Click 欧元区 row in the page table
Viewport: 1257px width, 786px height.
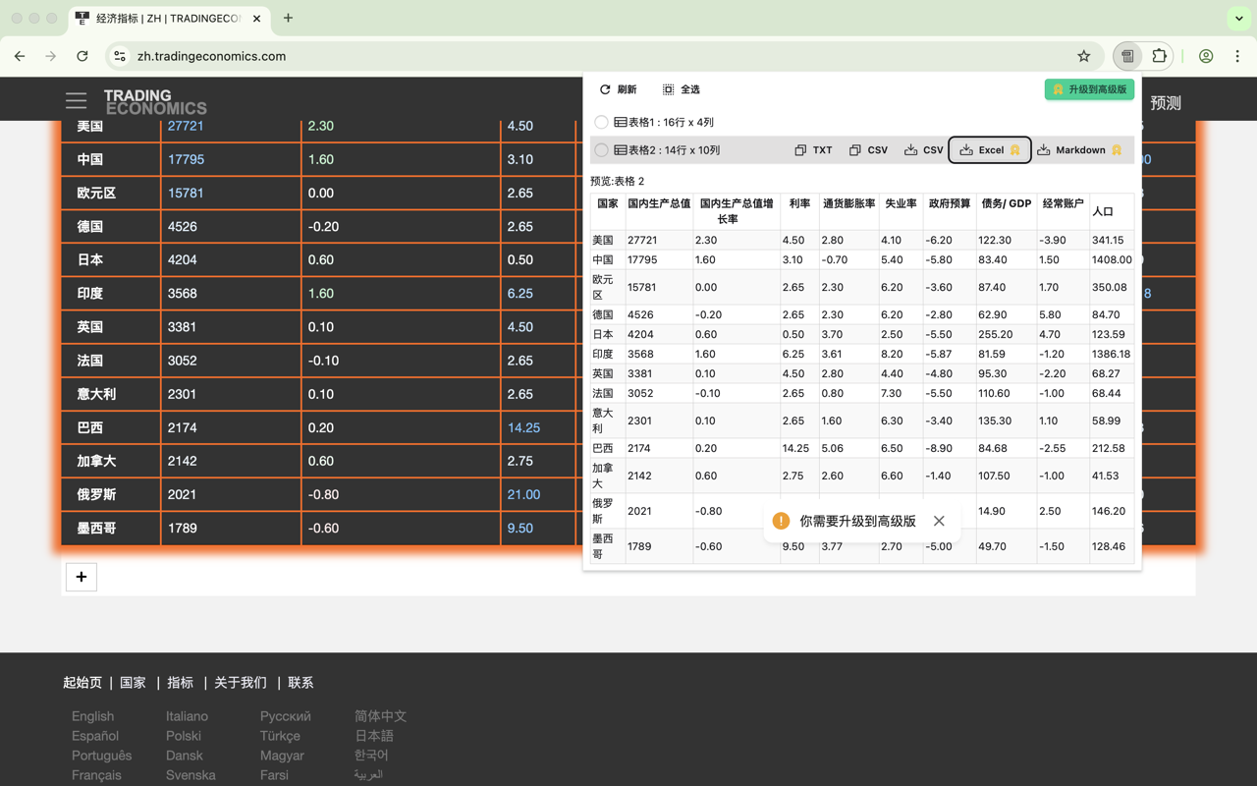tap(96, 193)
